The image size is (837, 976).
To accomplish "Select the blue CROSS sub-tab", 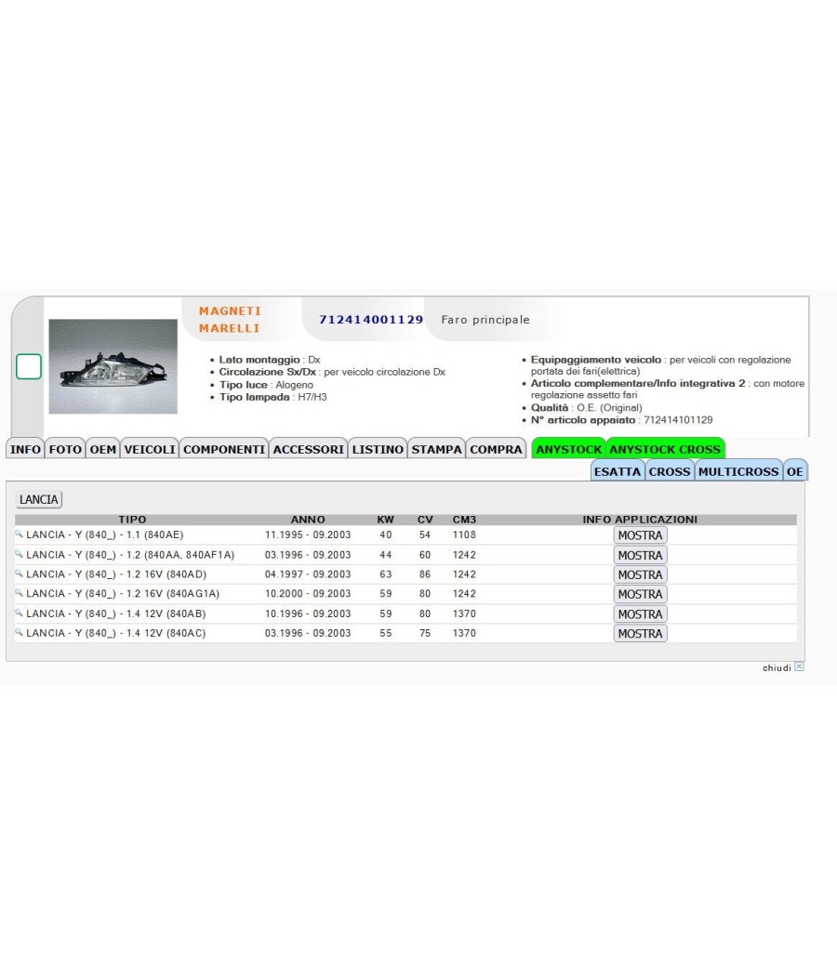I will [670, 471].
